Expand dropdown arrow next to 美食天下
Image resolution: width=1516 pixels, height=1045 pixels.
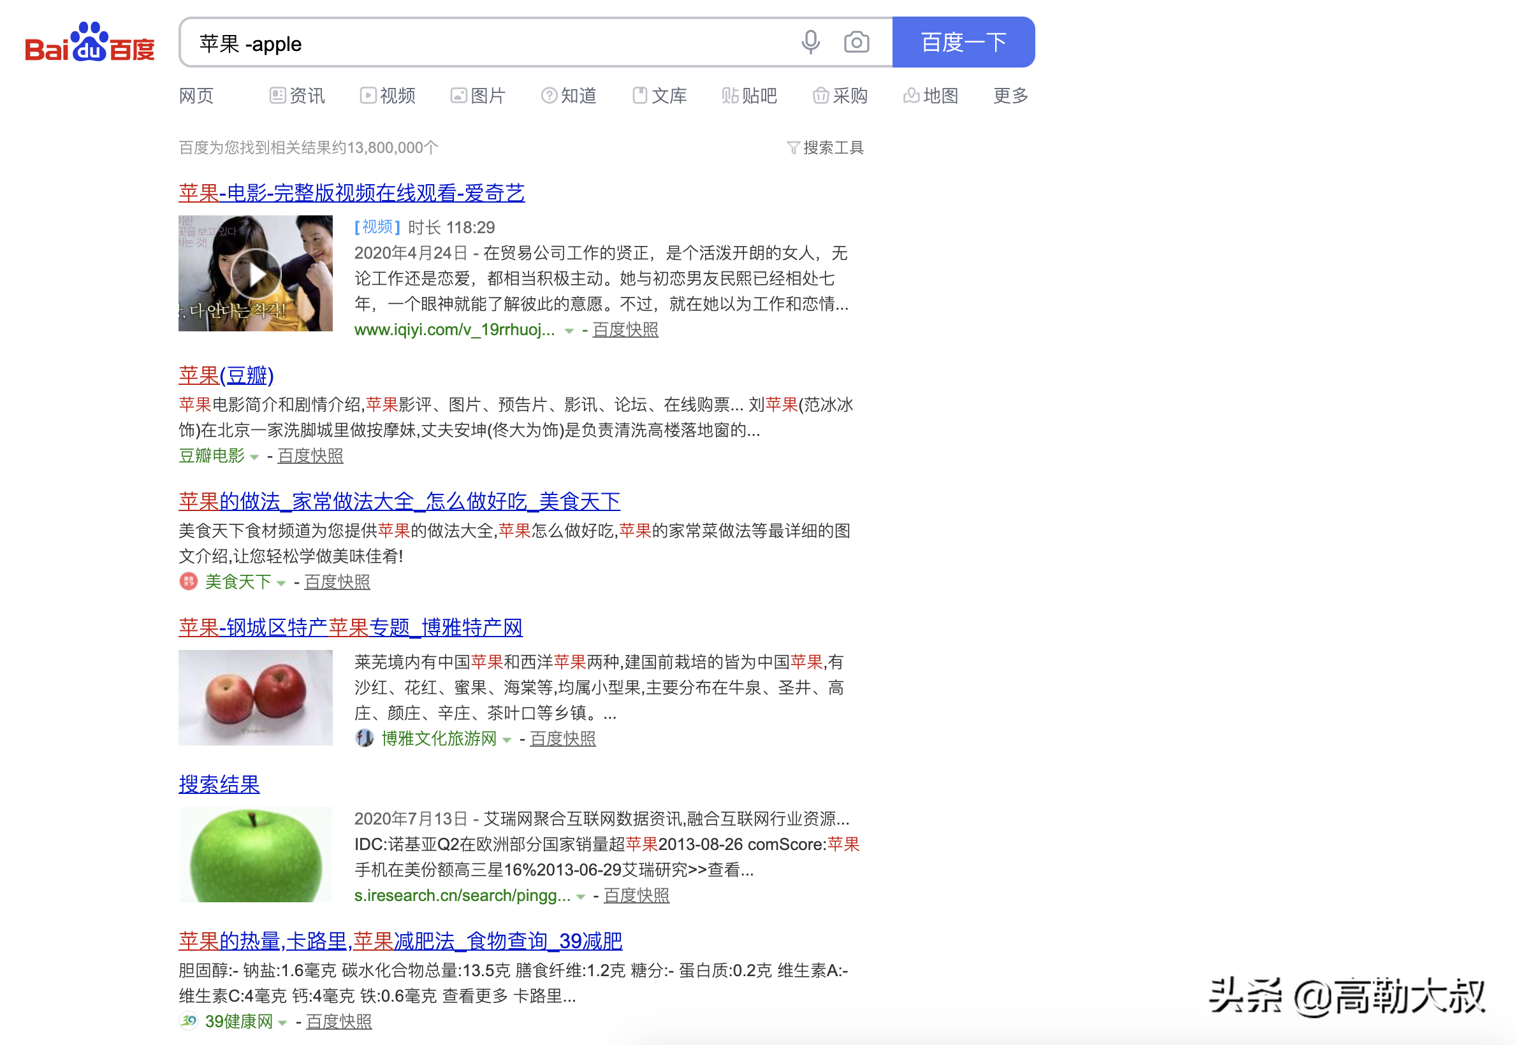pyautogui.click(x=281, y=584)
